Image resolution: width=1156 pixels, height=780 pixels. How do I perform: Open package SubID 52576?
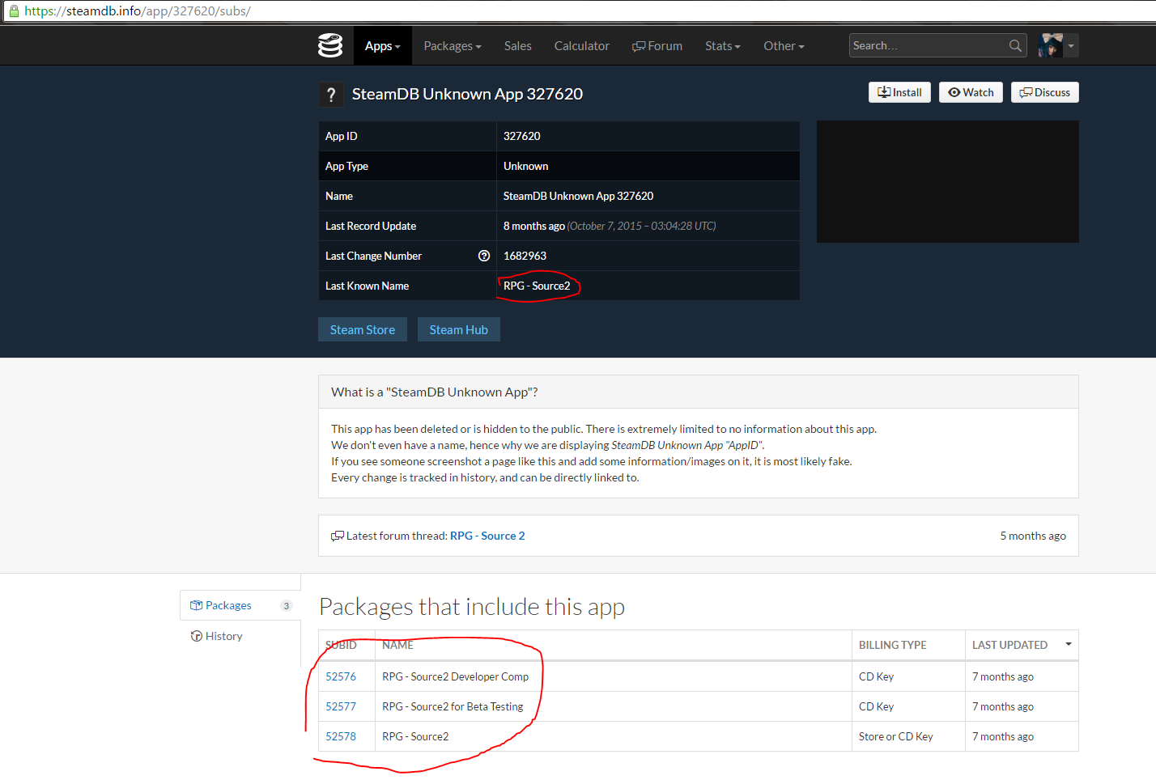[x=340, y=676]
